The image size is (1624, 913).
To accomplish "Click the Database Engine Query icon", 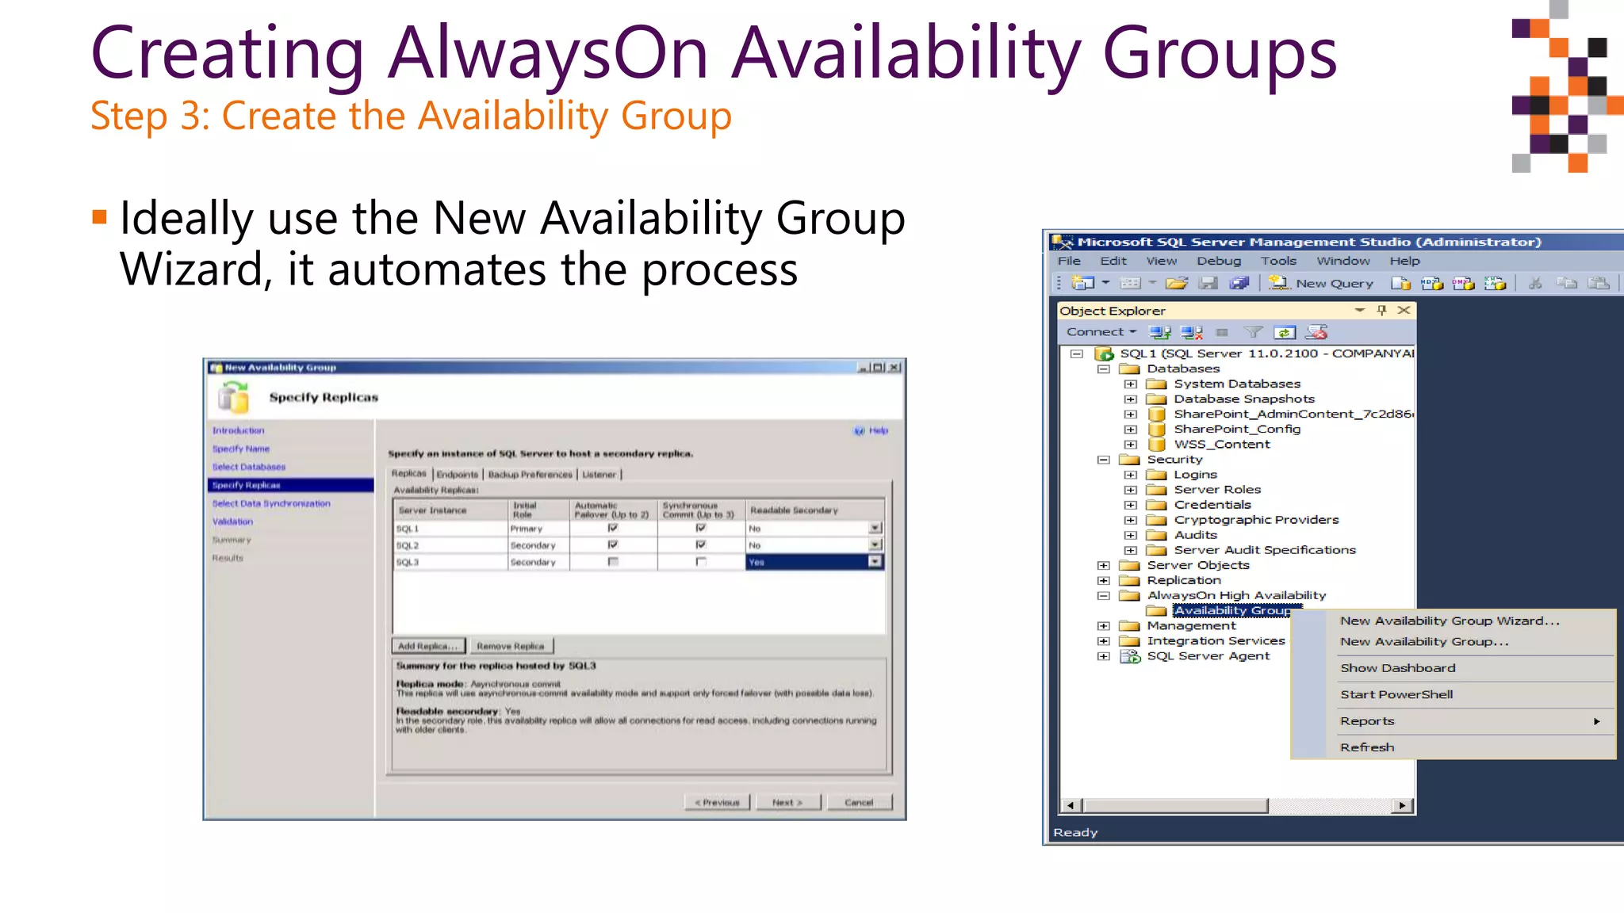I will point(1401,283).
